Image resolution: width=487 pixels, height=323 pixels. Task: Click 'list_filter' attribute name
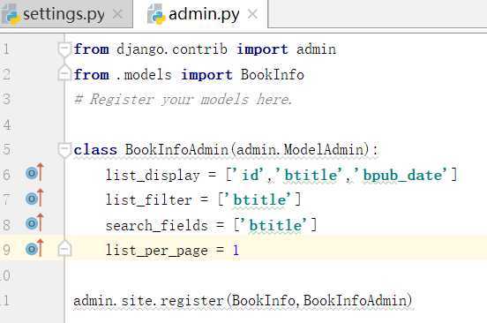pyautogui.click(x=149, y=200)
